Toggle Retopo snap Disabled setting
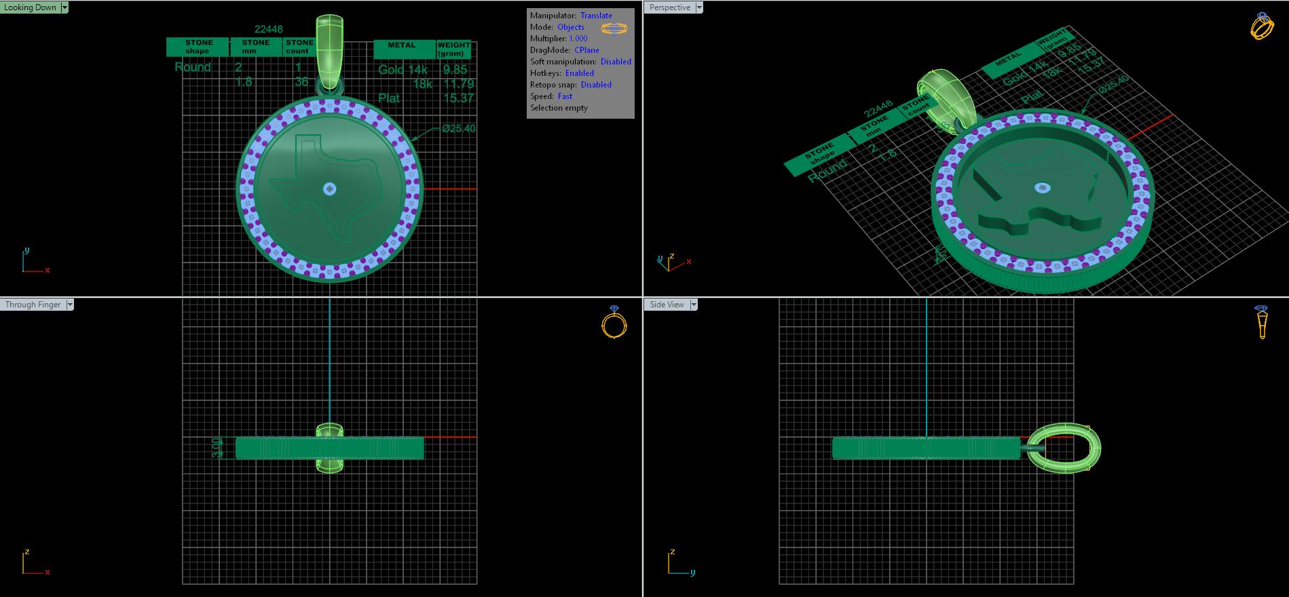 [596, 85]
